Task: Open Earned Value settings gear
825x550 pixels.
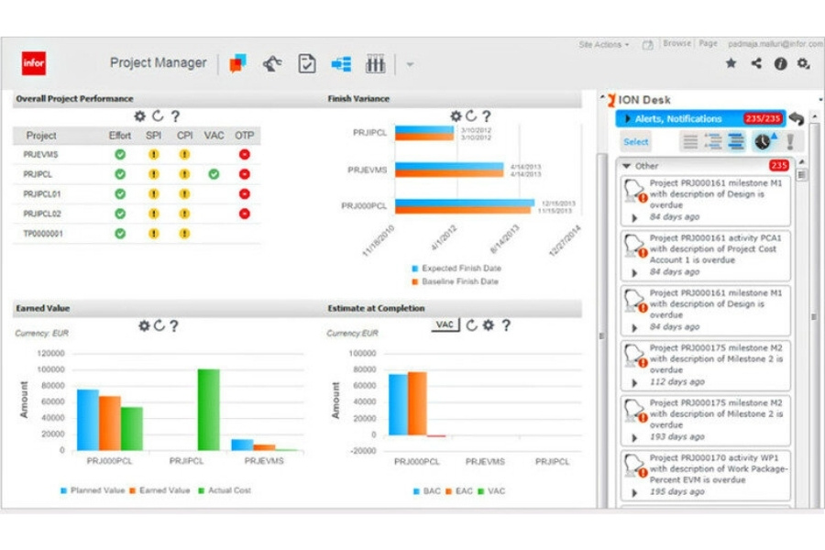Action: pos(144,325)
